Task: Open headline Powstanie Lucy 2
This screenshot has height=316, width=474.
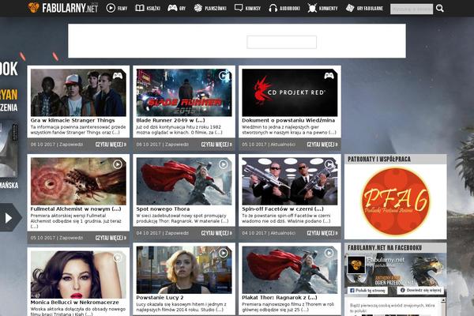Action: [x=160, y=298]
